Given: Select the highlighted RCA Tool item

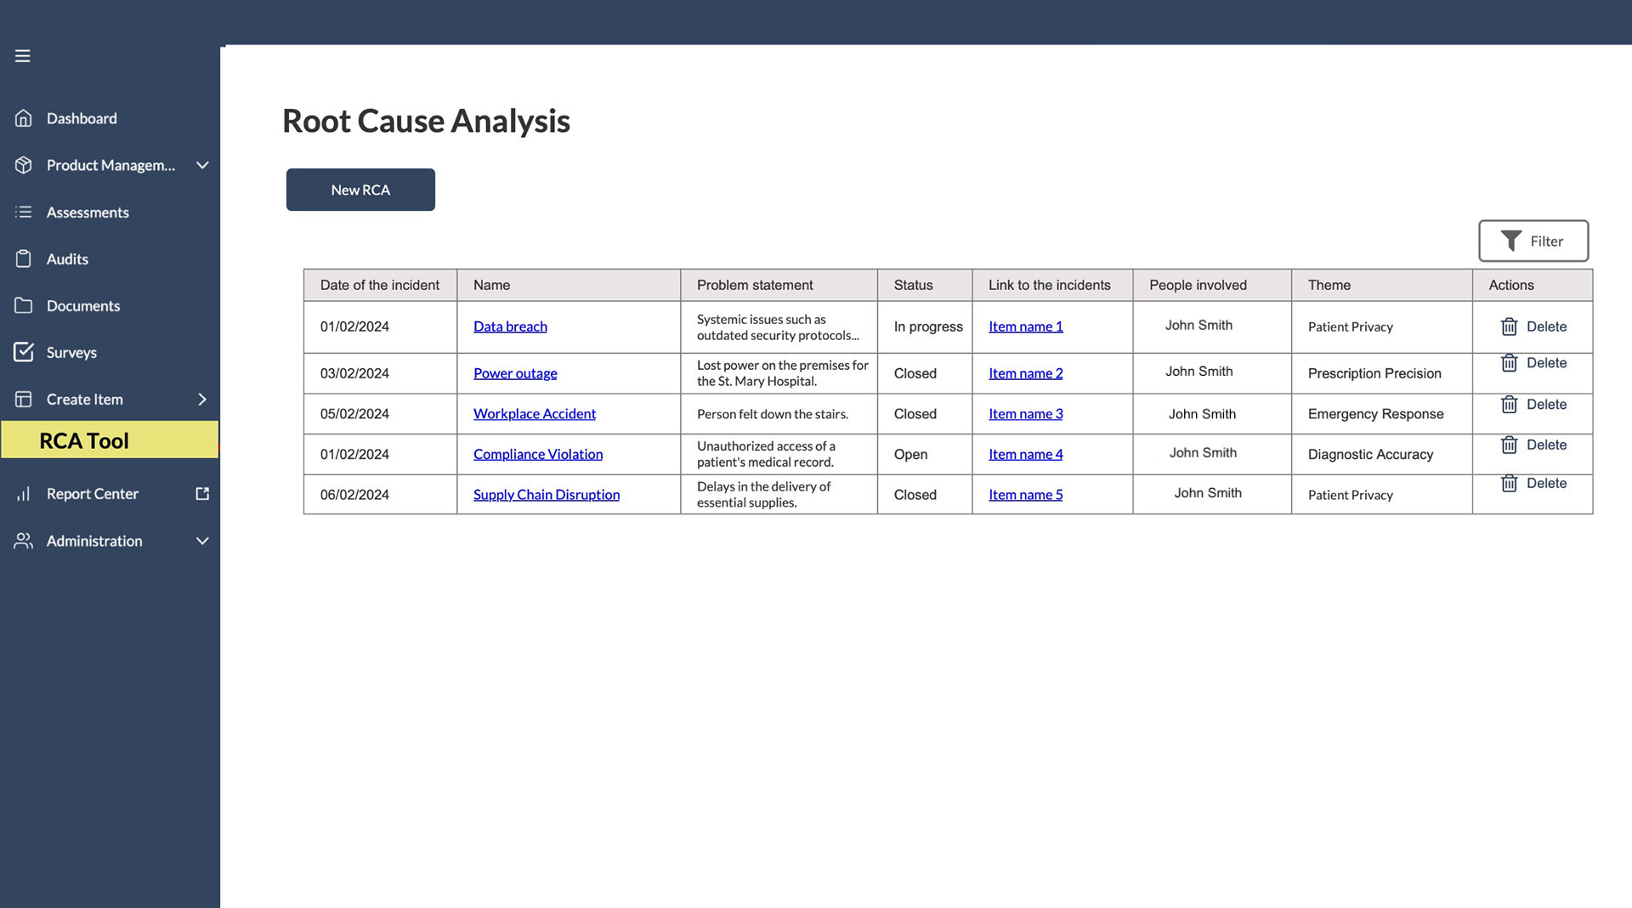Looking at the screenshot, I should (110, 440).
